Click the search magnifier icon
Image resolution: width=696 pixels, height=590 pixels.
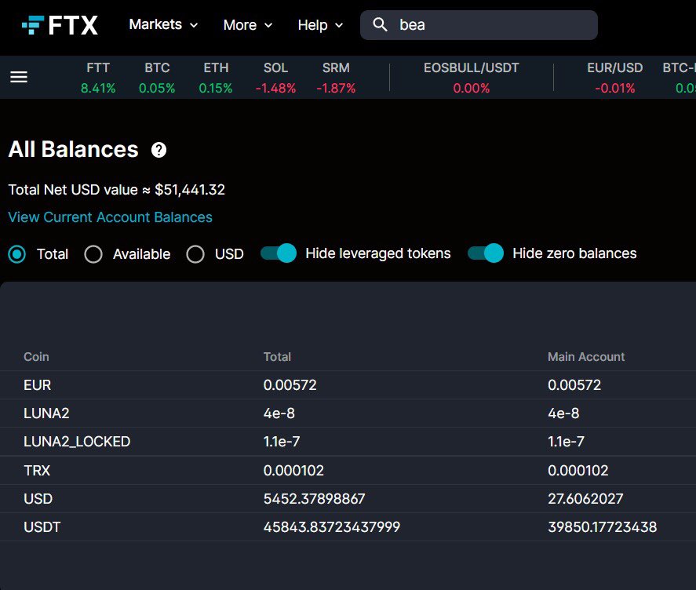tap(380, 24)
